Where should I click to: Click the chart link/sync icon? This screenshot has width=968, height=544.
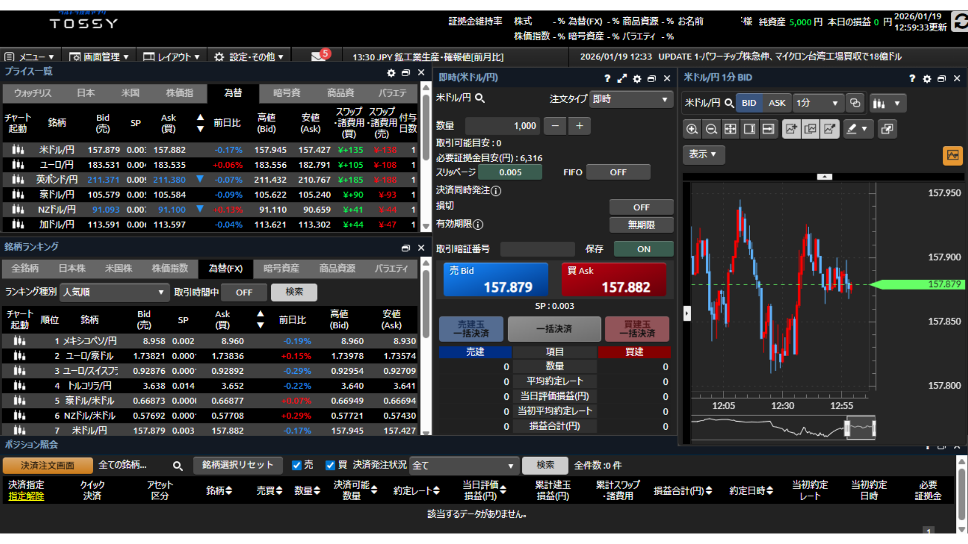tap(855, 103)
